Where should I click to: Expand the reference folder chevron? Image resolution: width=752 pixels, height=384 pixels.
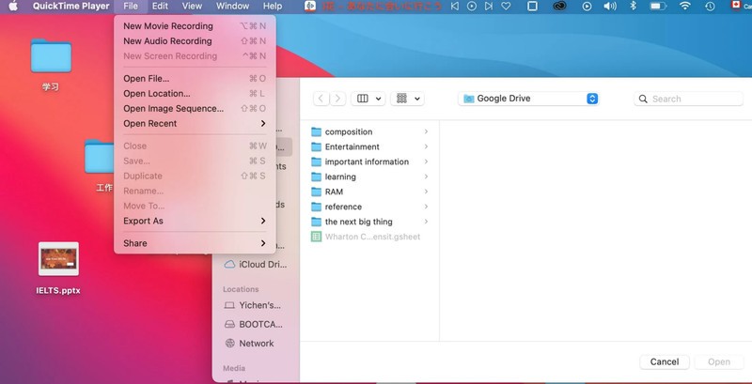click(x=426, y=207)
